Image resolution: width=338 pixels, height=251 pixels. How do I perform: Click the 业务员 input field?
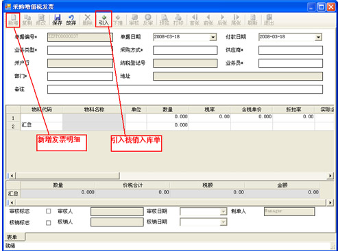coord(291,63)
